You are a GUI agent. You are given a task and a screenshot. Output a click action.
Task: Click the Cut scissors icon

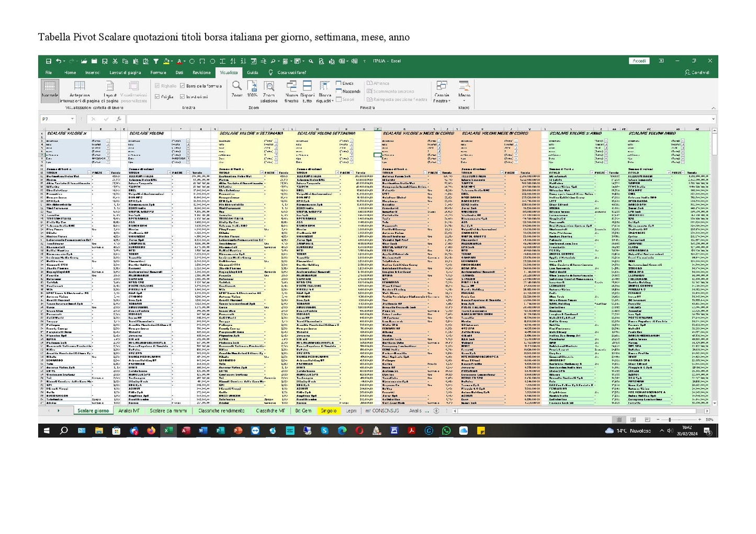tap(115, 61)
